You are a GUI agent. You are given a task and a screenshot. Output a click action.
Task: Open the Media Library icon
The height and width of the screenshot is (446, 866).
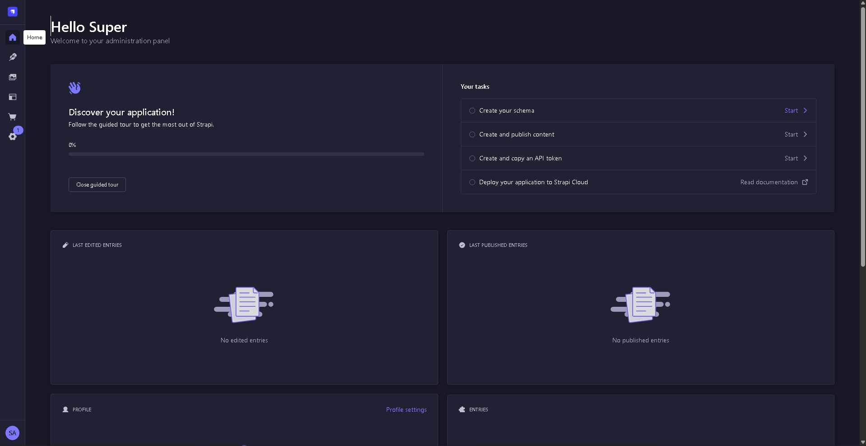pyautogui.click(x=13, y=77)
